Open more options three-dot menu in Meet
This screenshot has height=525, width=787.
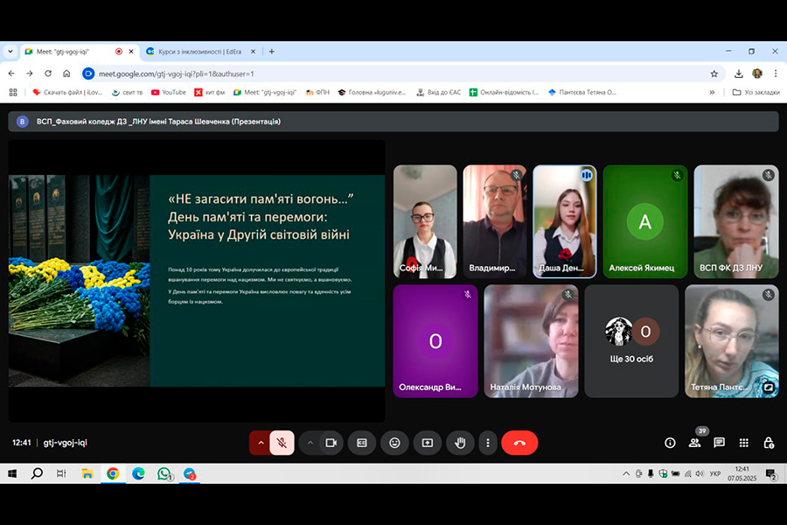click(487, 443)
